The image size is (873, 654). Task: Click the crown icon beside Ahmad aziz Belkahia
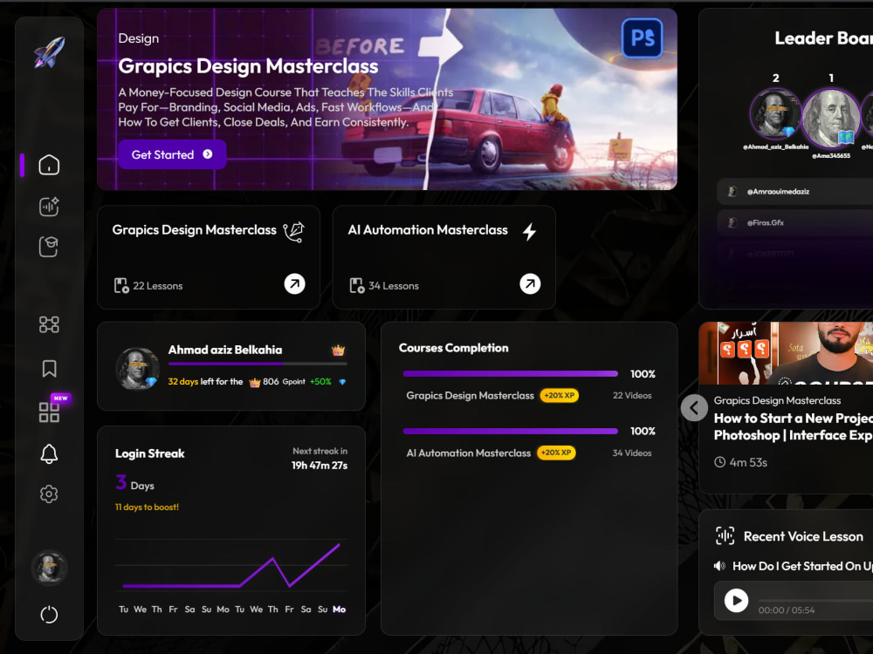click(338, 351)
